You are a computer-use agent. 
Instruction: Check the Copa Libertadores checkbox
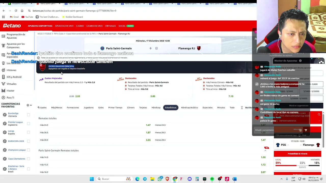tap(29, 159)
